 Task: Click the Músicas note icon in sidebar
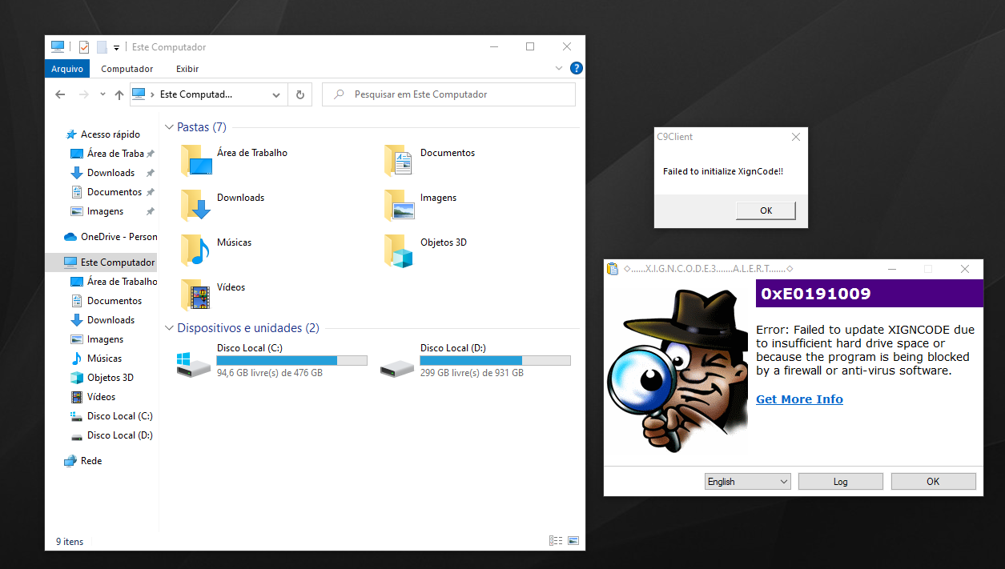[77, 359]
